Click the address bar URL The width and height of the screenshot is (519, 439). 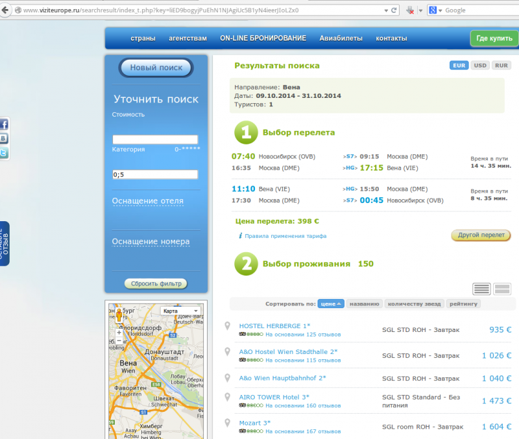160,10
